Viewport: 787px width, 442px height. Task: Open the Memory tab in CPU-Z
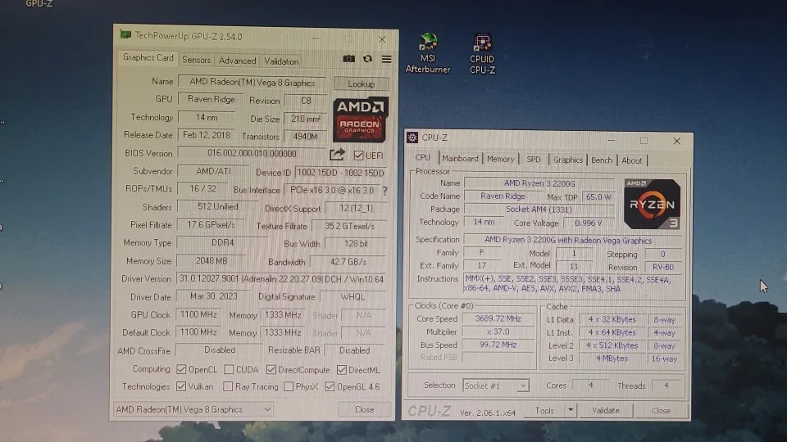point(500,159)
